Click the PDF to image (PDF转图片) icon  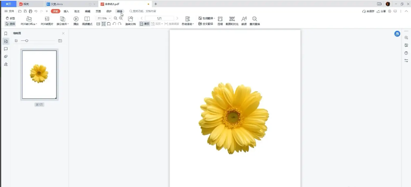47,19
